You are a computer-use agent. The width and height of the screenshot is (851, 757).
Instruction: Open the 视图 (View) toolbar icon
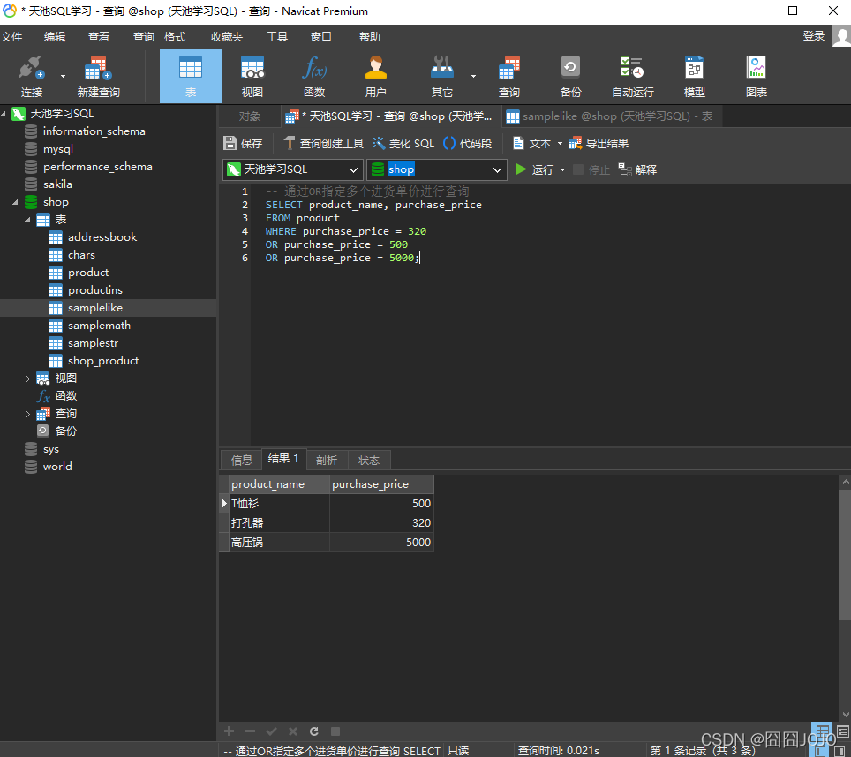tap(252, 77)
